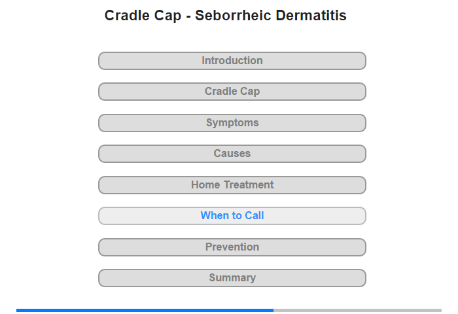Click the blue filled part of progress bar
The width and height of the screenshot is (458, 314).
pos(145,310)
